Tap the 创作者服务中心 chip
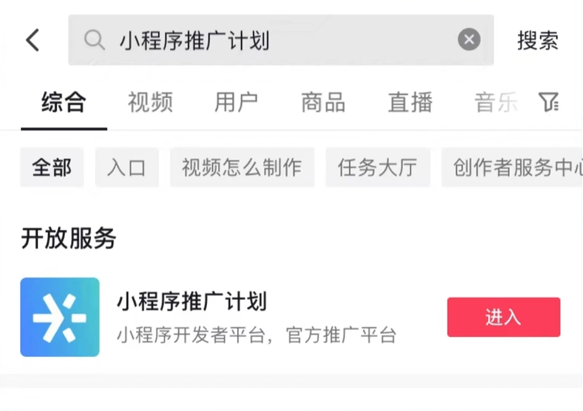583x411 pixels. pyautogui.click(x=514, y=167)
